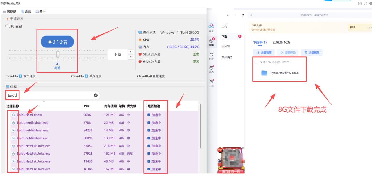Click the speed slider thumb handle
The height and width of the screenshot is (176, 372).
click(x=58, y=54)
